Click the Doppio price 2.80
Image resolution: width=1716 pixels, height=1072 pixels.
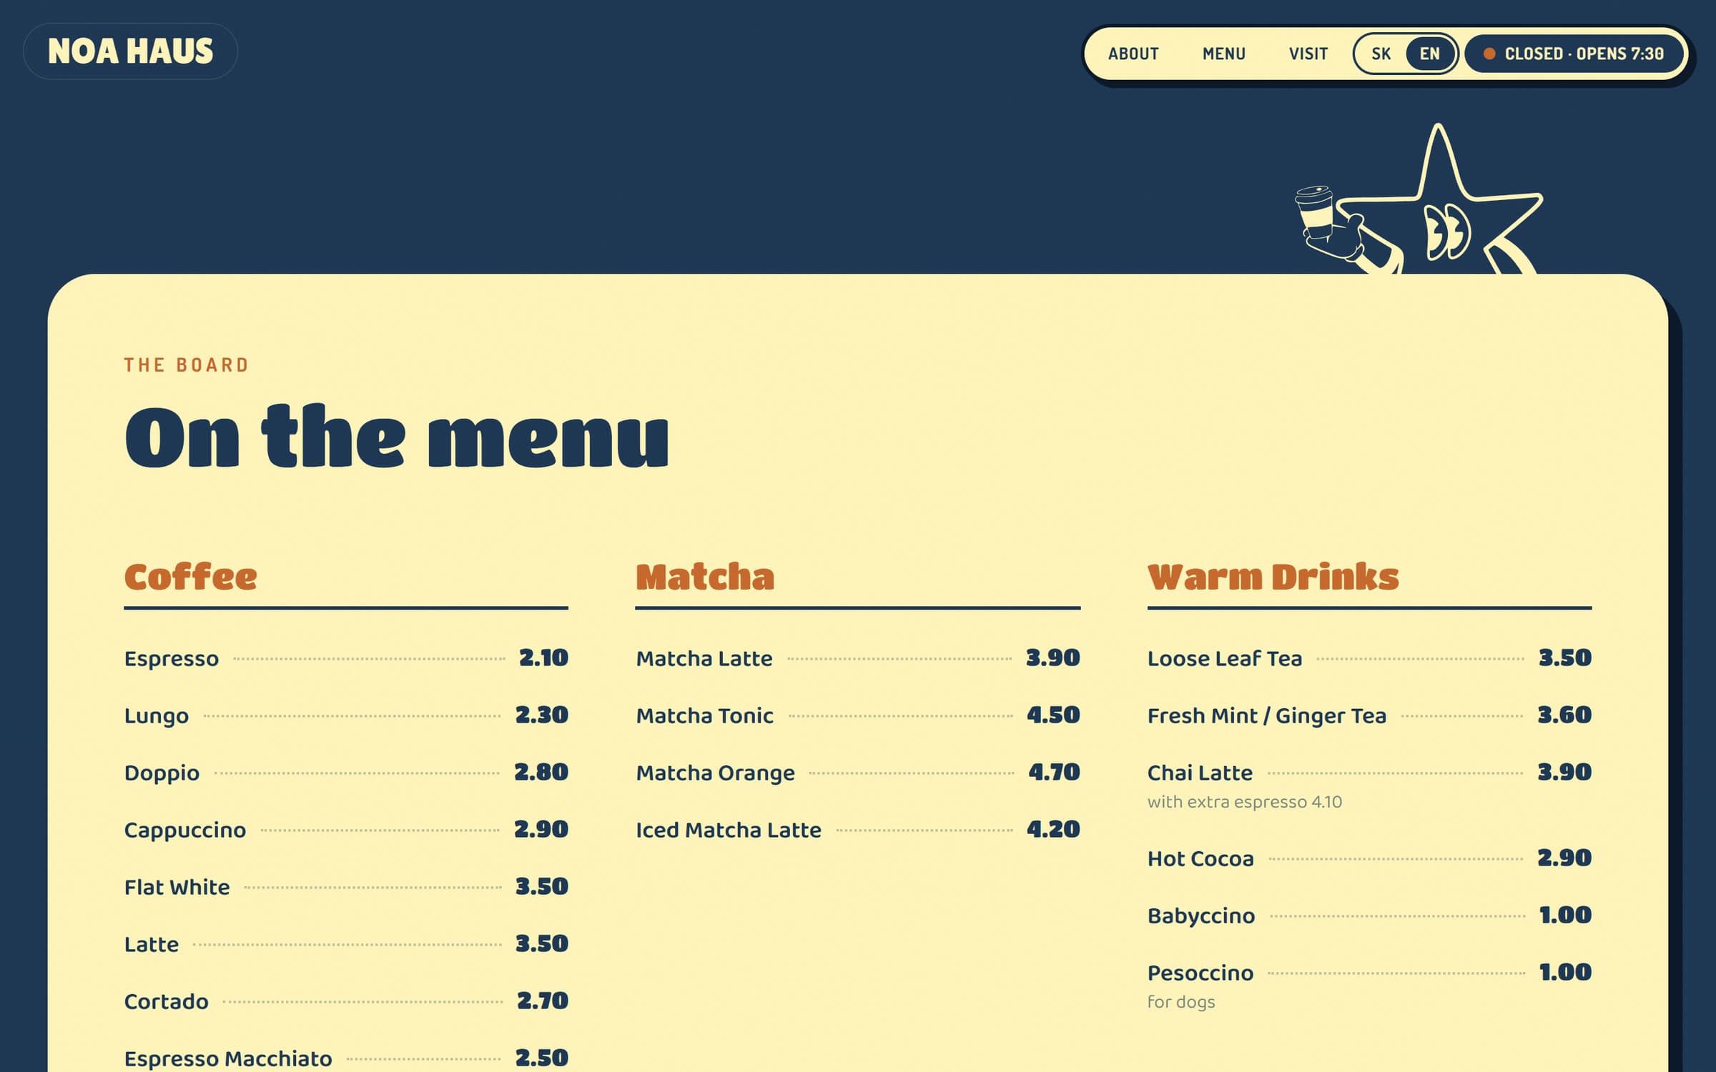pos(541,772)
